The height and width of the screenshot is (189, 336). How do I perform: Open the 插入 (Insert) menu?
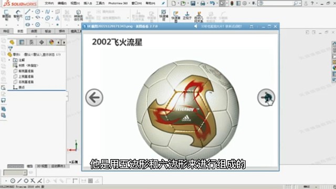[88, 3]
